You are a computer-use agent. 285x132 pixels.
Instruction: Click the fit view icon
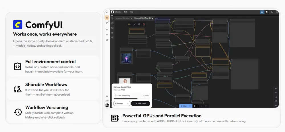point(276,97)
